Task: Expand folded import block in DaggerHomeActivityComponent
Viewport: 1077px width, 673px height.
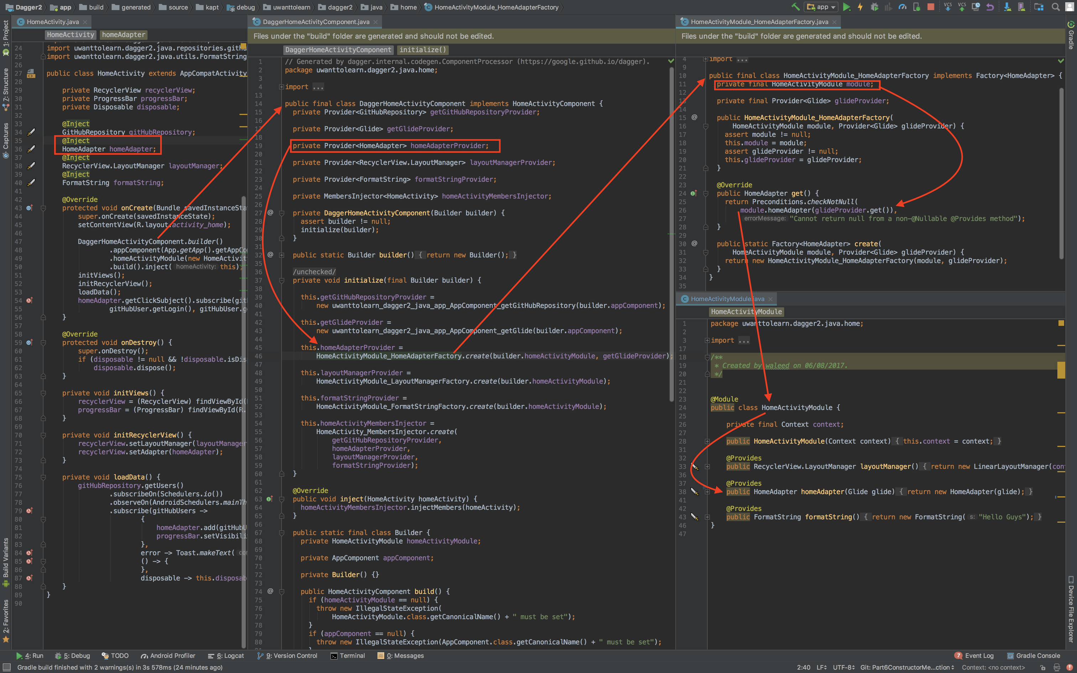Action: (x=281, y=87)
